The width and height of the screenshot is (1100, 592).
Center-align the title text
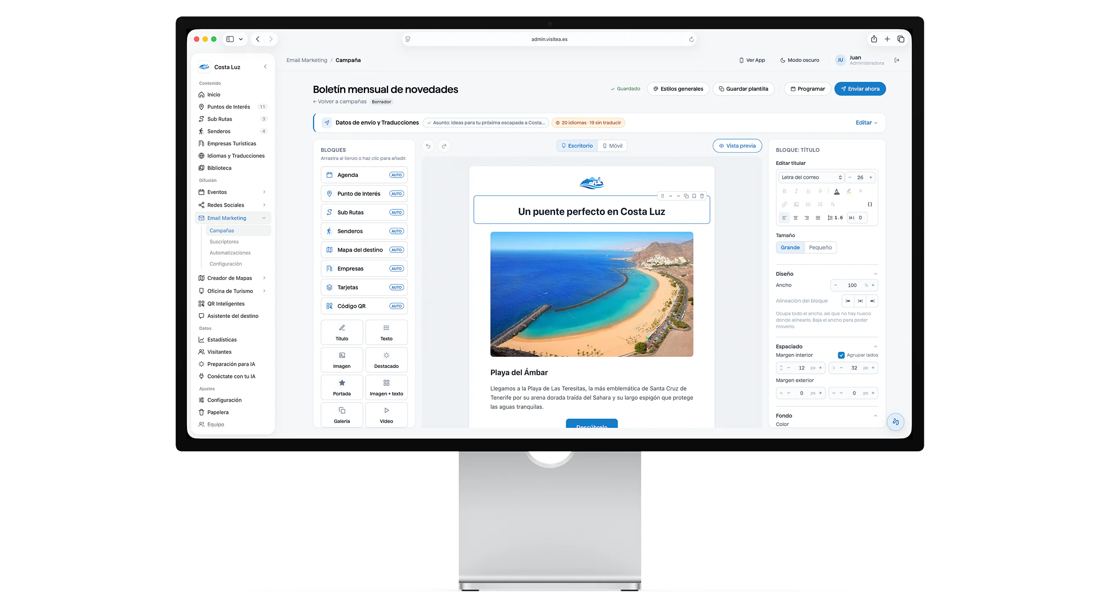[x=795, y=218]
